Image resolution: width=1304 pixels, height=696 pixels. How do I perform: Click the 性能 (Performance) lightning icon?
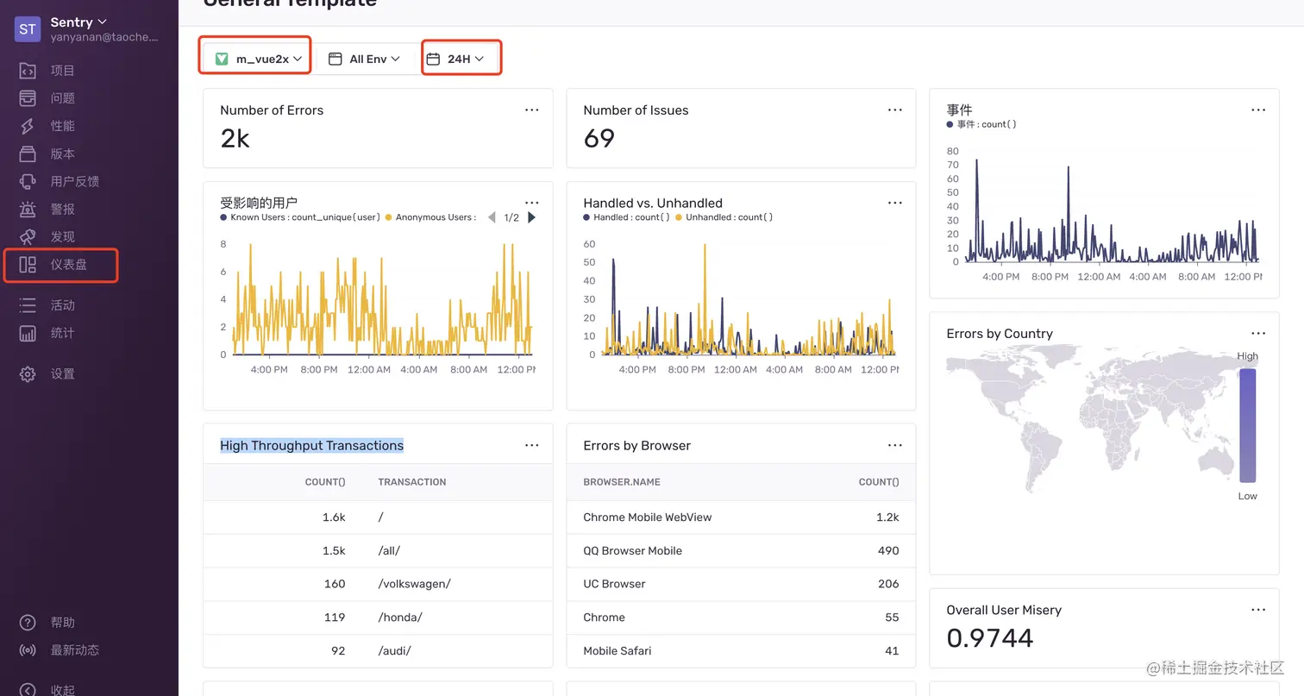(x=28, y=126)
